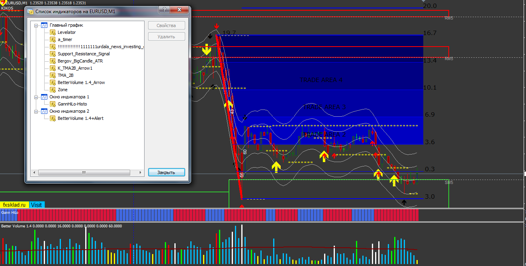Viewport: 526px width, 266px height.
Task: Click the 20.0 level value
Action: click(x=430, y=6)
